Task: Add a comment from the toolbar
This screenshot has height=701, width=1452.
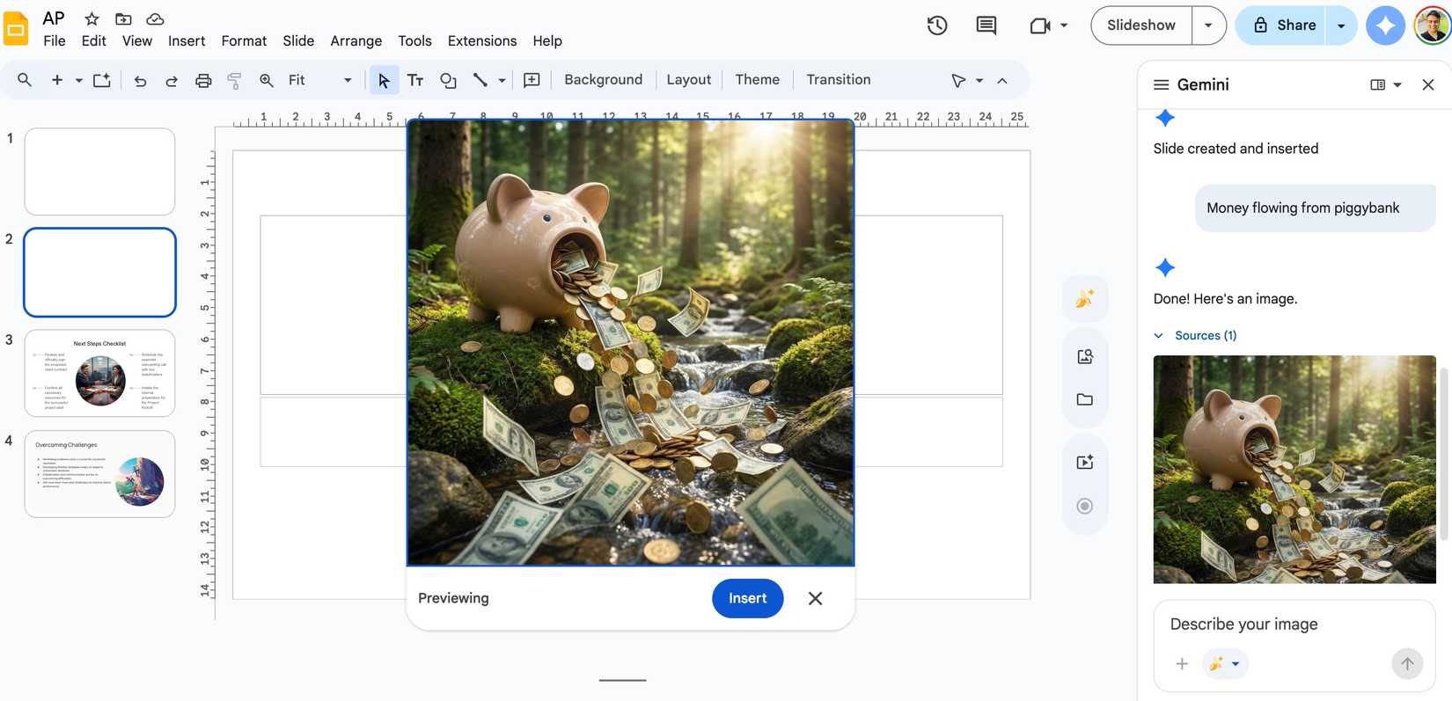Action: 532,80
